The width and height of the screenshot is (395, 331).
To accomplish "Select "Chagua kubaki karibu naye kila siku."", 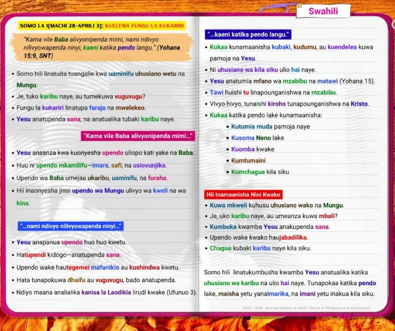I will click(x=260, y=248).
